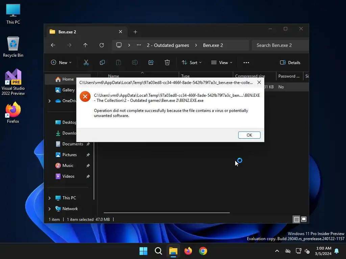
Task: Open the Windows Start menu
Action: coord(143,251)
